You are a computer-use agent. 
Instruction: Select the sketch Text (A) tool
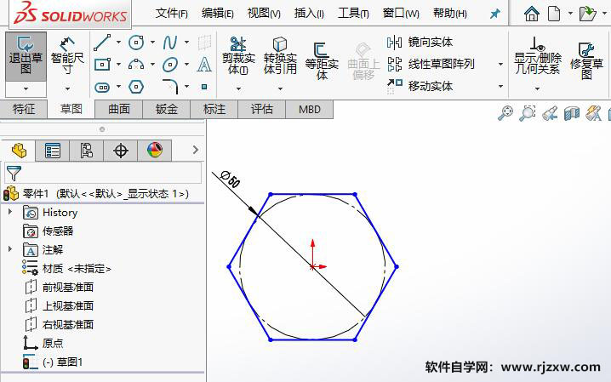(x=204, y=65)
